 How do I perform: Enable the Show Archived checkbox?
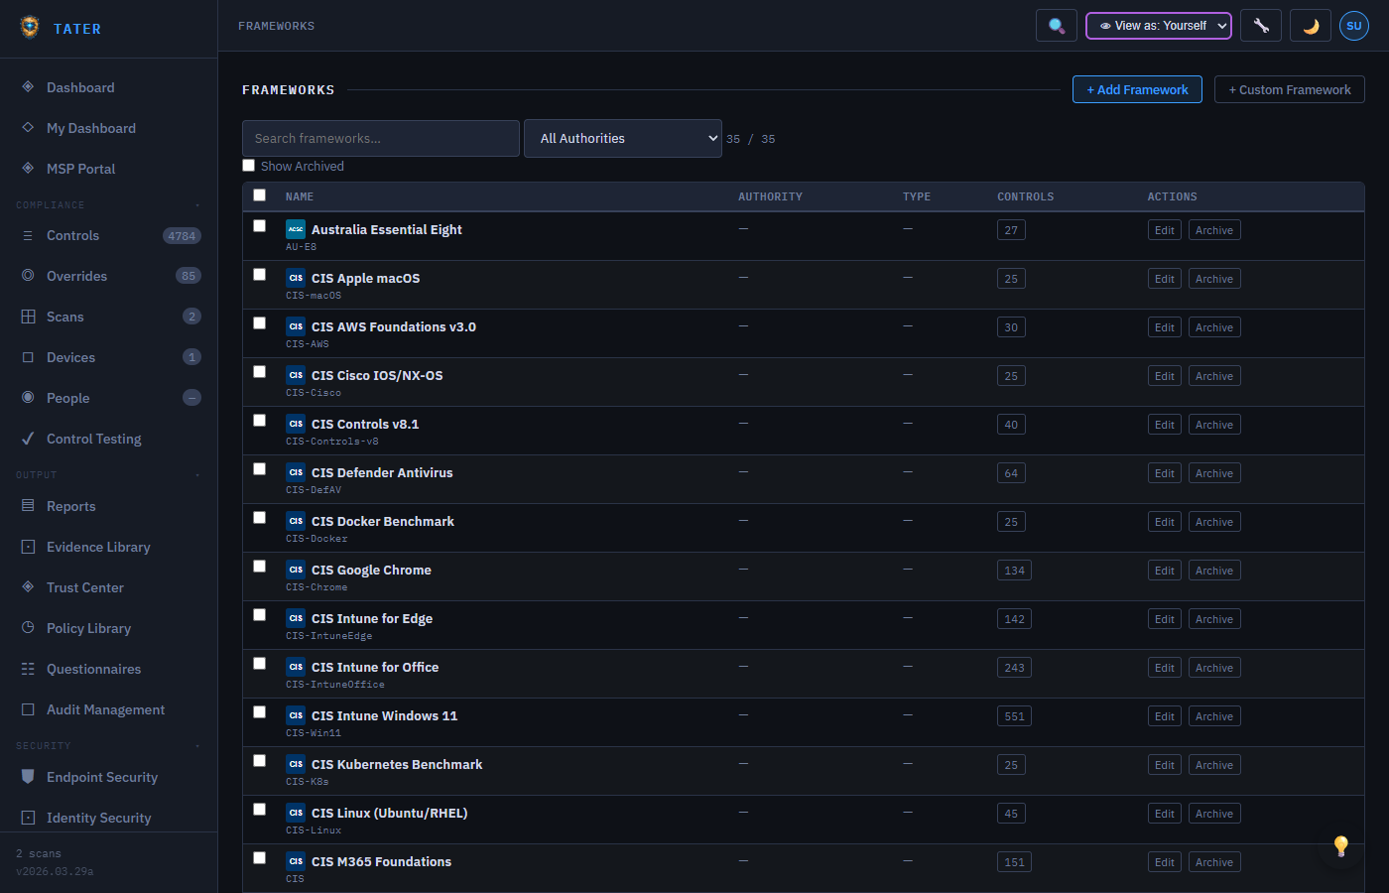pyautogui.click(x=249, y=166)
